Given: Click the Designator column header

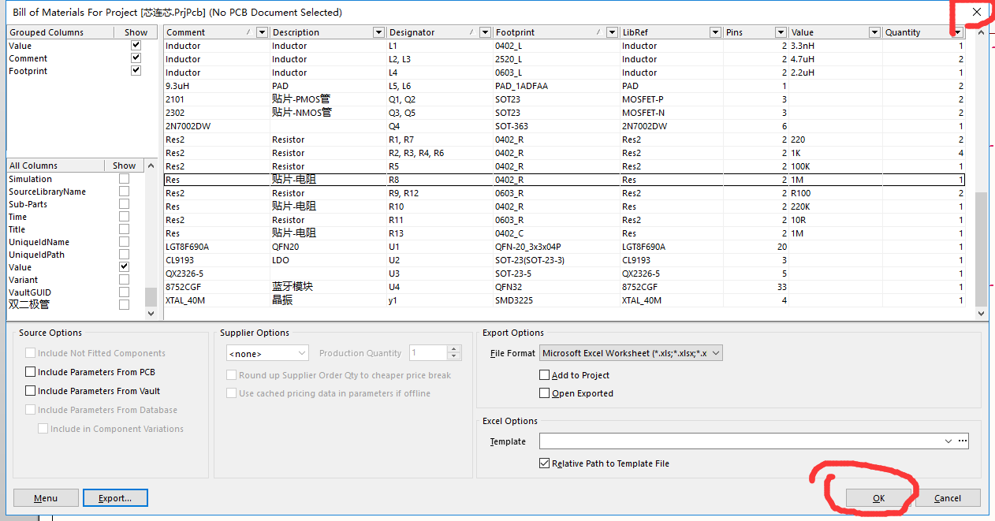Looking at the screenshot, I should [439, 32].
